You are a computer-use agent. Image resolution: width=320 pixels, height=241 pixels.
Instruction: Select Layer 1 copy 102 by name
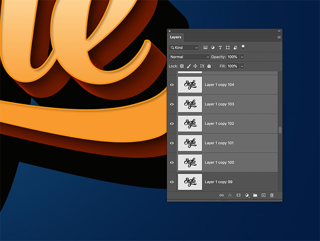(x=219, y=124)
